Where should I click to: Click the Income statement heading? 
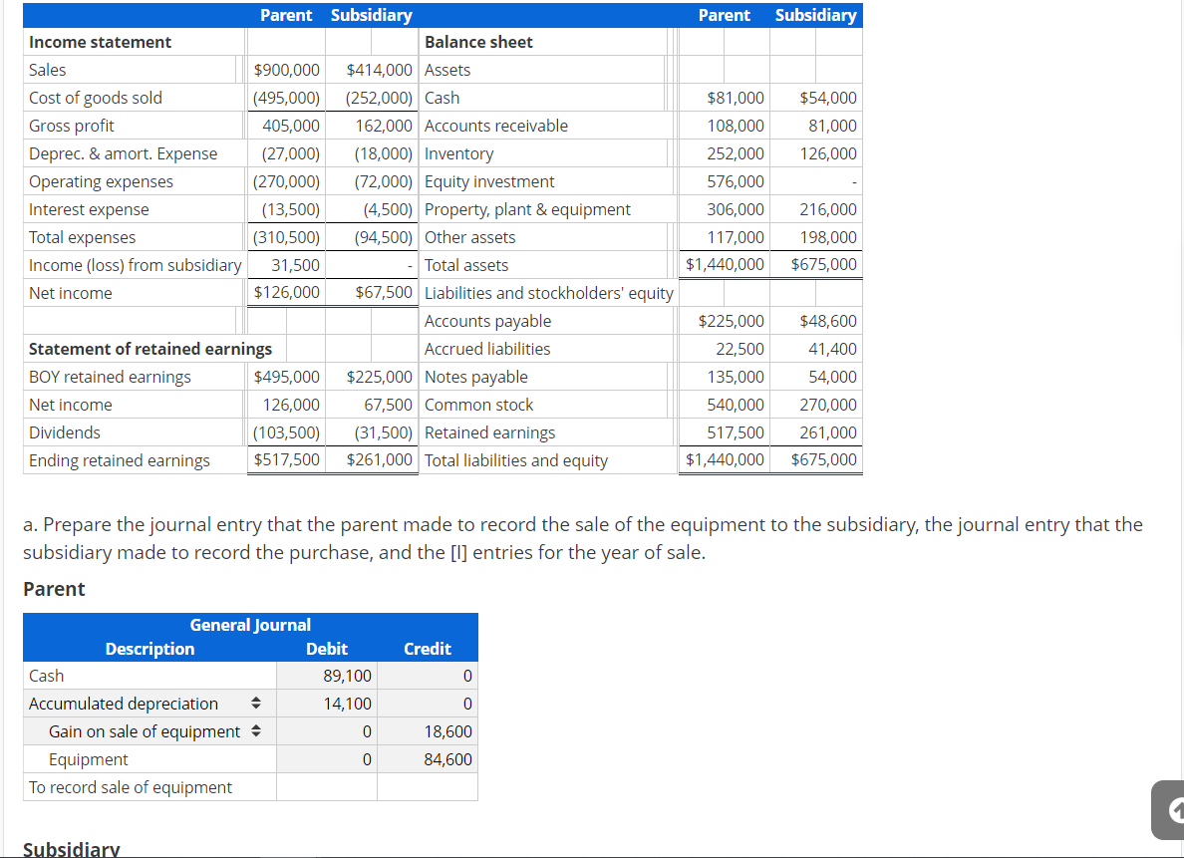point(101,42)
